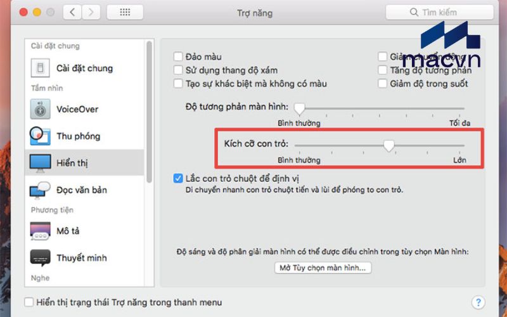Click the Đọc văn bản speech bubble icon

(40, 190)
